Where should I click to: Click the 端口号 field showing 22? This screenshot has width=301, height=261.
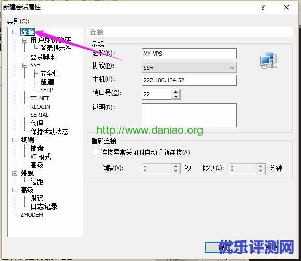pyautogui.click(x=157, y=94)
